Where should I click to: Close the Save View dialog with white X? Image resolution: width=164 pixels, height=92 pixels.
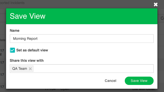pyautogui.click(x=156, y=5)
